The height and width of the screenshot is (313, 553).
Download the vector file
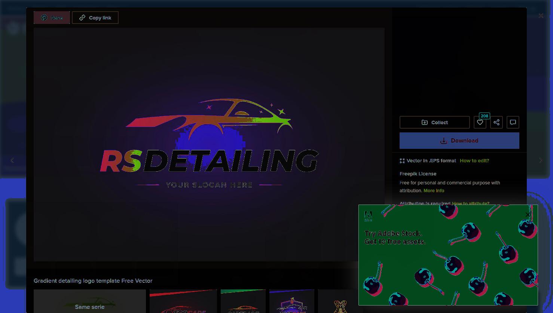tap(459, 141)
